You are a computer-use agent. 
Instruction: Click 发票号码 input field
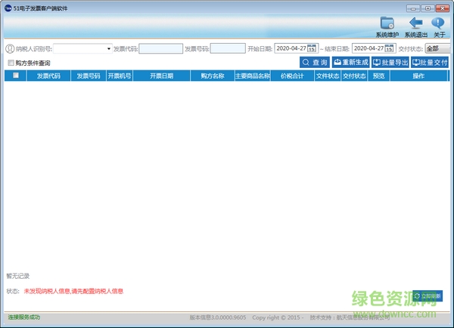click(227, 49)
